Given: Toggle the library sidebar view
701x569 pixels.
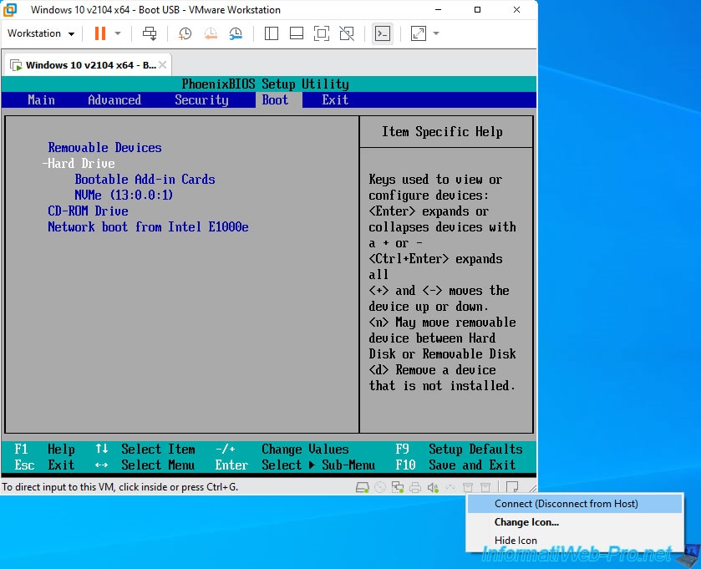Looking at the screenshot, I should point(271,33).
